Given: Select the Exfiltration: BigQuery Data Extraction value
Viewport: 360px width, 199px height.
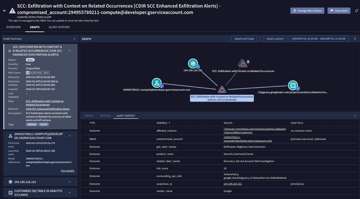Looking at the screenshot, I should [x=244, y=147].
